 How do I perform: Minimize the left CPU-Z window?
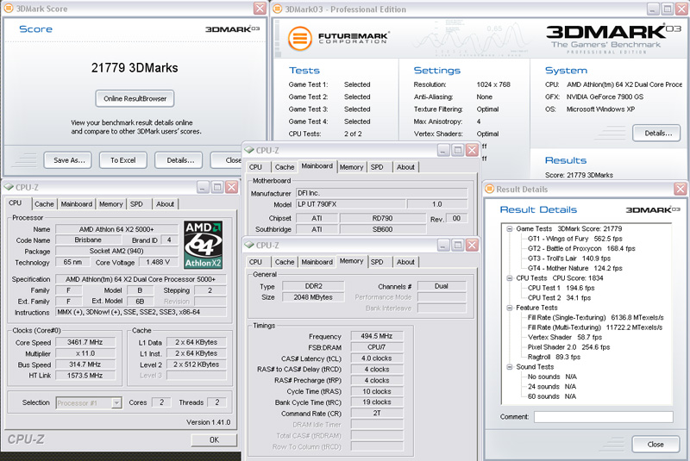click(203, 188)
